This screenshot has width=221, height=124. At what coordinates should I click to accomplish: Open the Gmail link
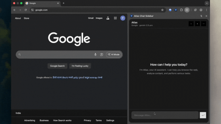click(x=91, y=18)
